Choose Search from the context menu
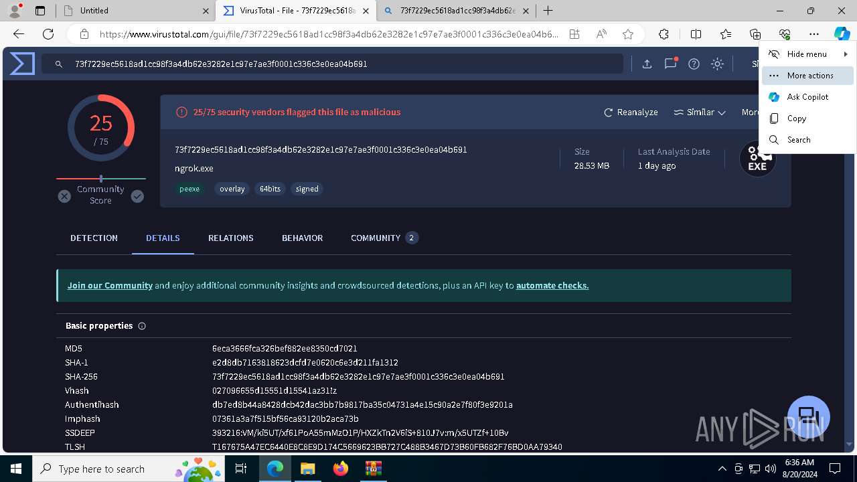Viewport: 857px width, 482px height. (x=807, y=140)
